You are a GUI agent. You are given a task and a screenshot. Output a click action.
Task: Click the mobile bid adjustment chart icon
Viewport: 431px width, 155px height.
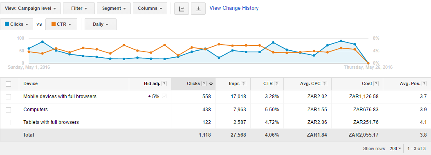click(x=164, y=96)
